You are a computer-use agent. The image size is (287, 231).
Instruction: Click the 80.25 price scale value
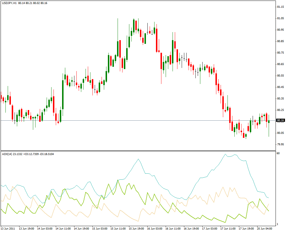[280, 110]
